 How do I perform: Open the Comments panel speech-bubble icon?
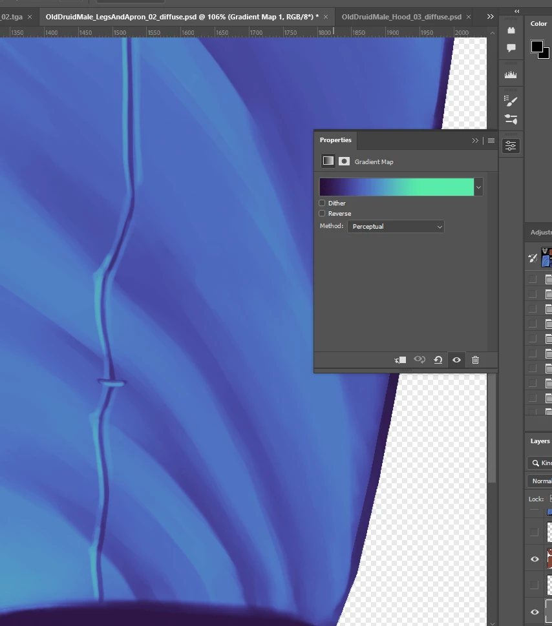(511, 48)
